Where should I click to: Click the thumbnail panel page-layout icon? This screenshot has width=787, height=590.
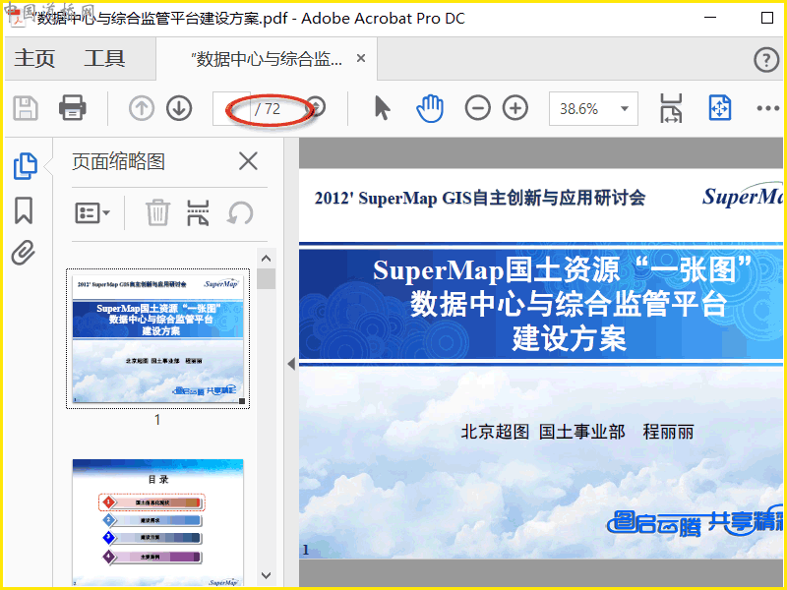tap(198, 212)
